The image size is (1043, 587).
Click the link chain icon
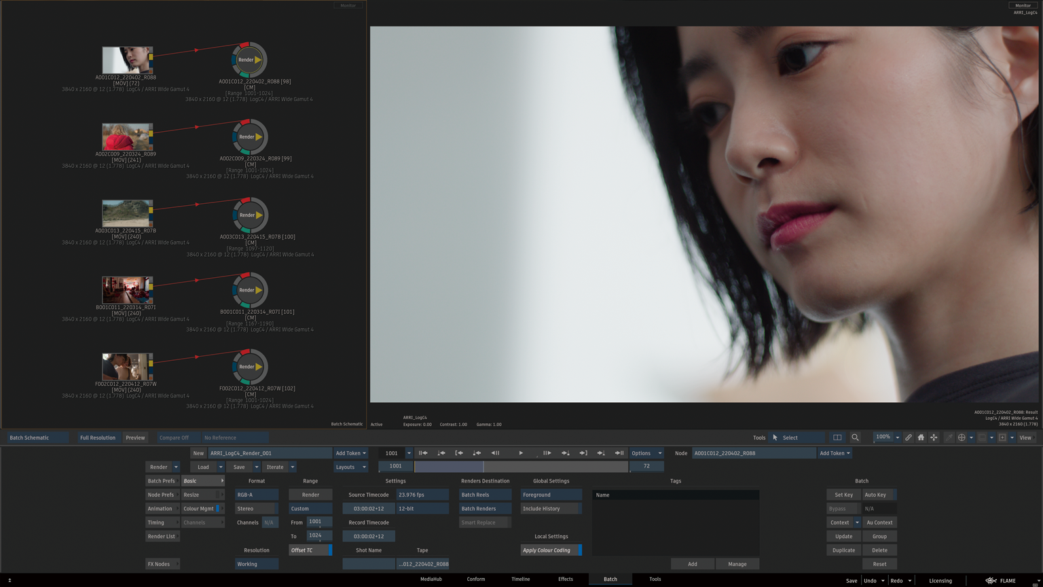(908, 438)
